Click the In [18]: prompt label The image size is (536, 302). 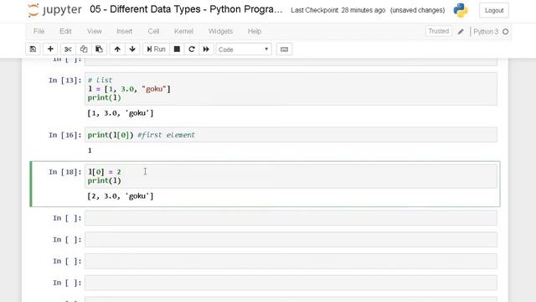coord(65,172)
